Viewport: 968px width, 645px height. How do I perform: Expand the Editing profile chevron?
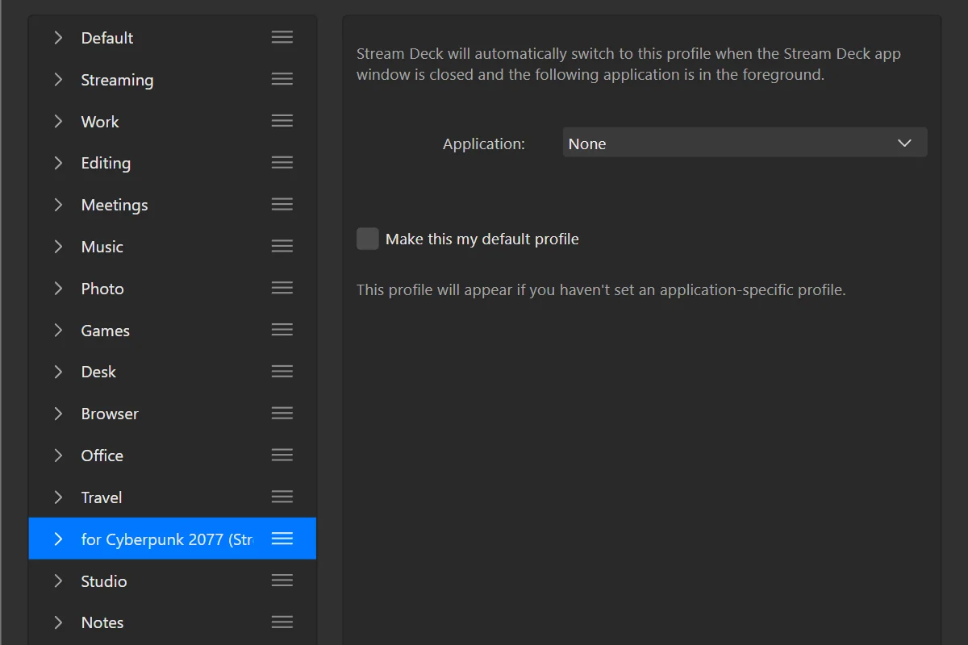tap(58, 163)
